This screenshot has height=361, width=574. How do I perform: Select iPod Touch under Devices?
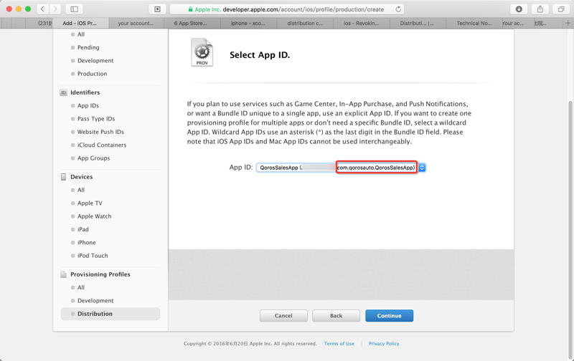[x=93, y=256]
